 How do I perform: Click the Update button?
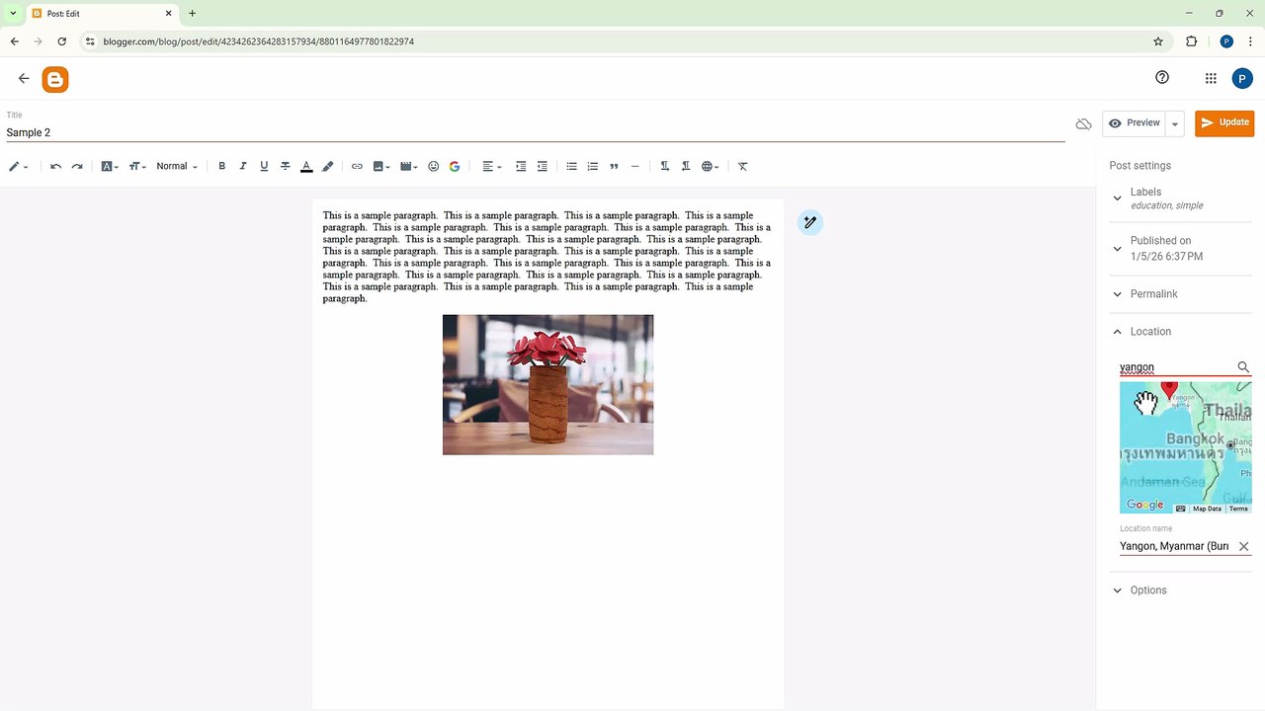(x=1224, y=123)
